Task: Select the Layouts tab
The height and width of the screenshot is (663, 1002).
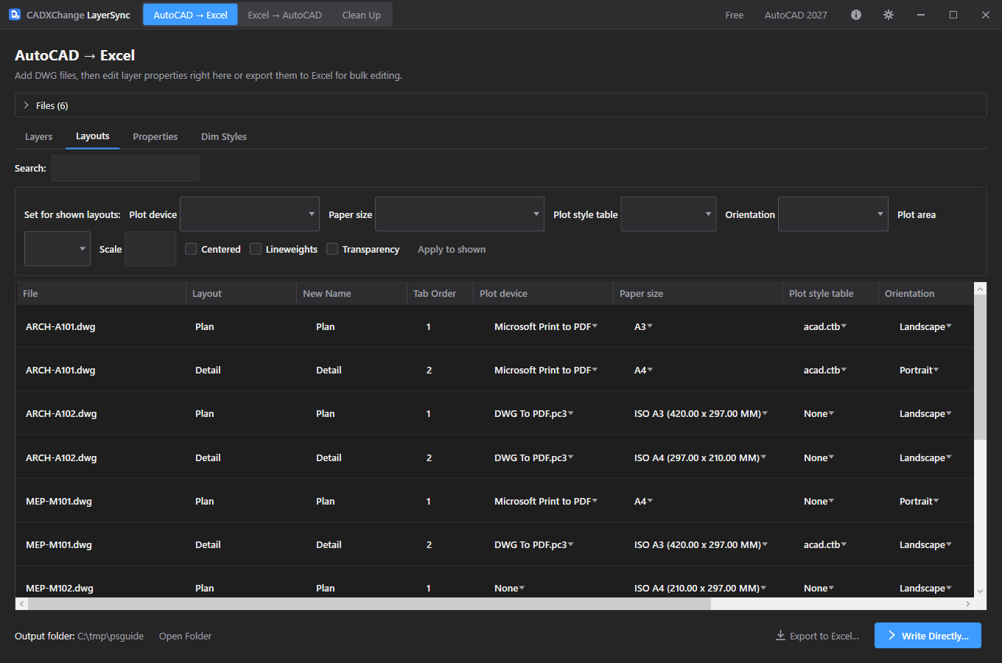Action: (93, 136)
